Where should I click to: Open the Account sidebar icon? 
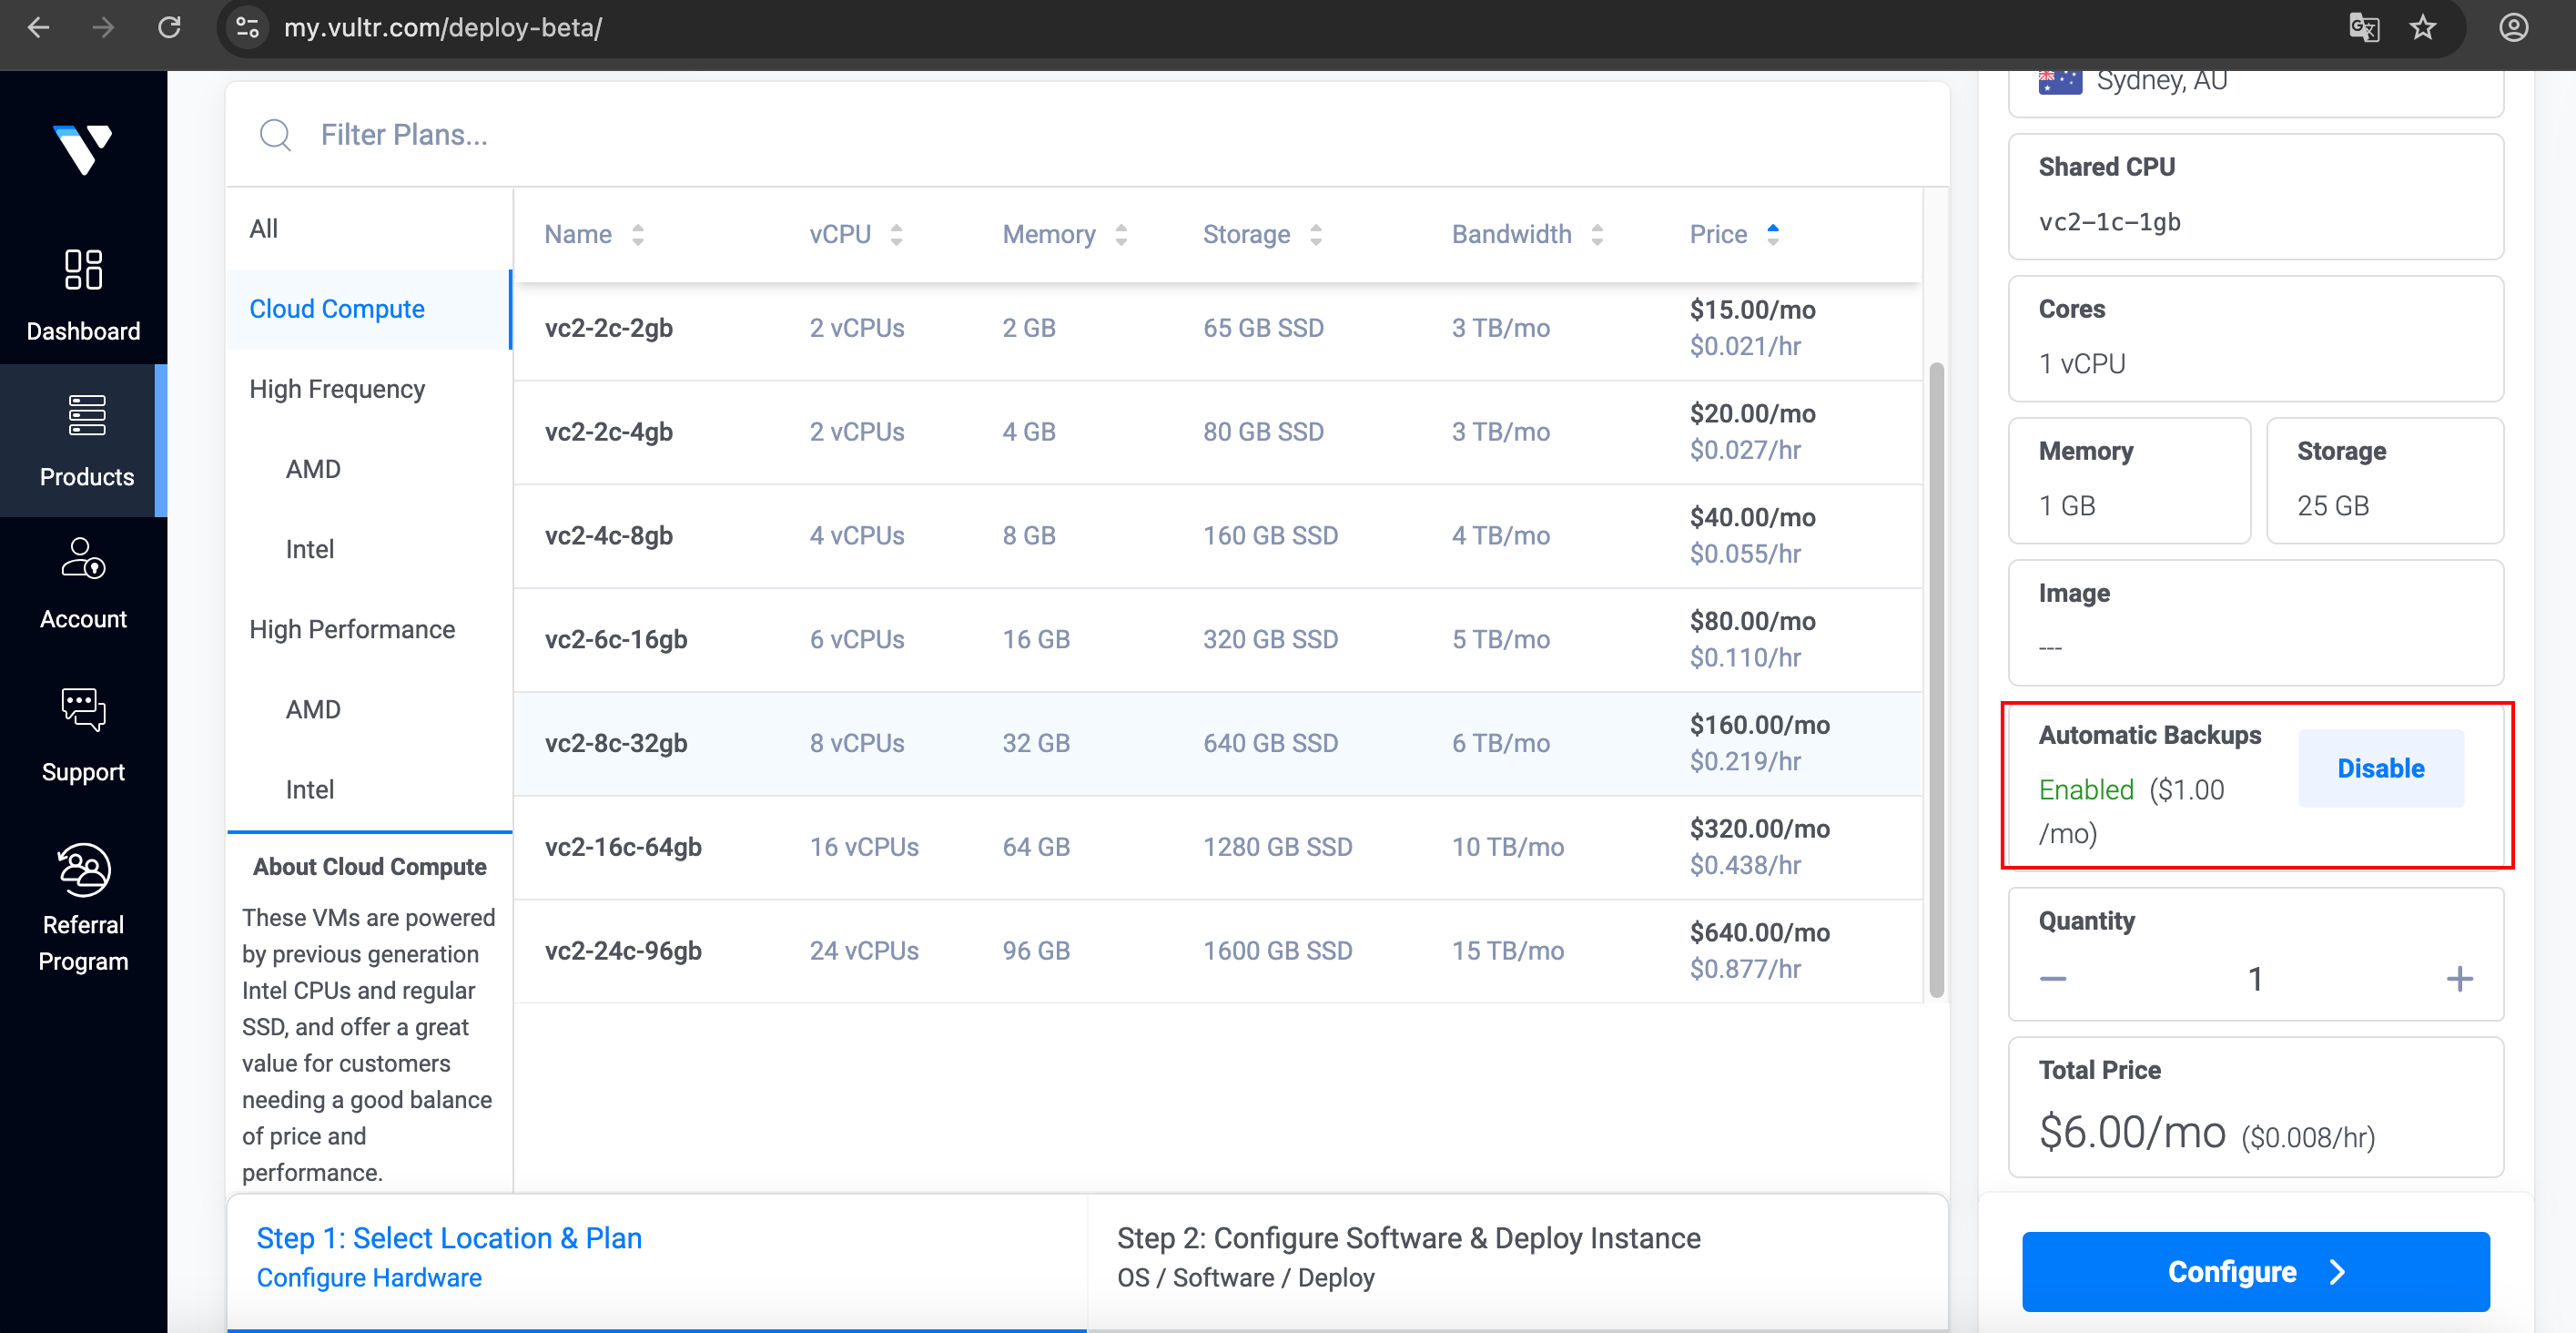[83, 559]
